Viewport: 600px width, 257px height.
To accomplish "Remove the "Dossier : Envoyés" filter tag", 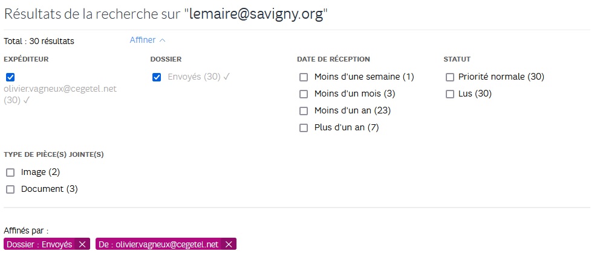I will [x=82, y=244].
